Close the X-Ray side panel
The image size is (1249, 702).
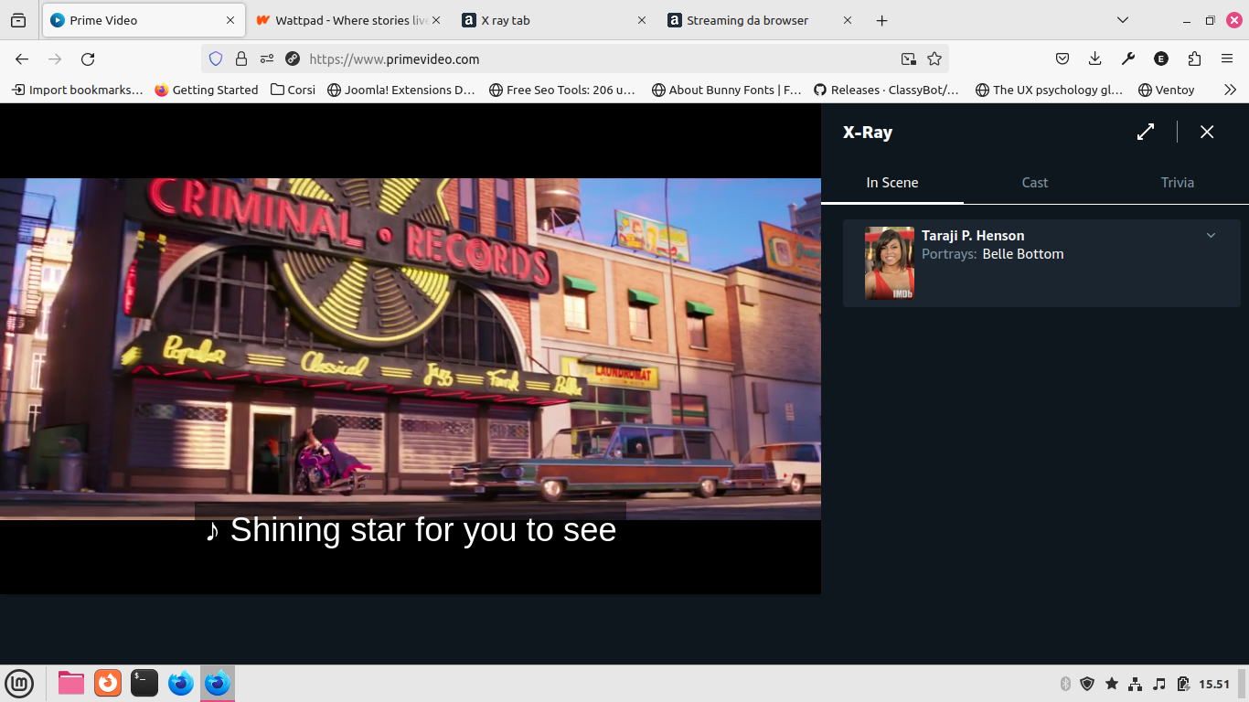click(x=1207, y=132)
